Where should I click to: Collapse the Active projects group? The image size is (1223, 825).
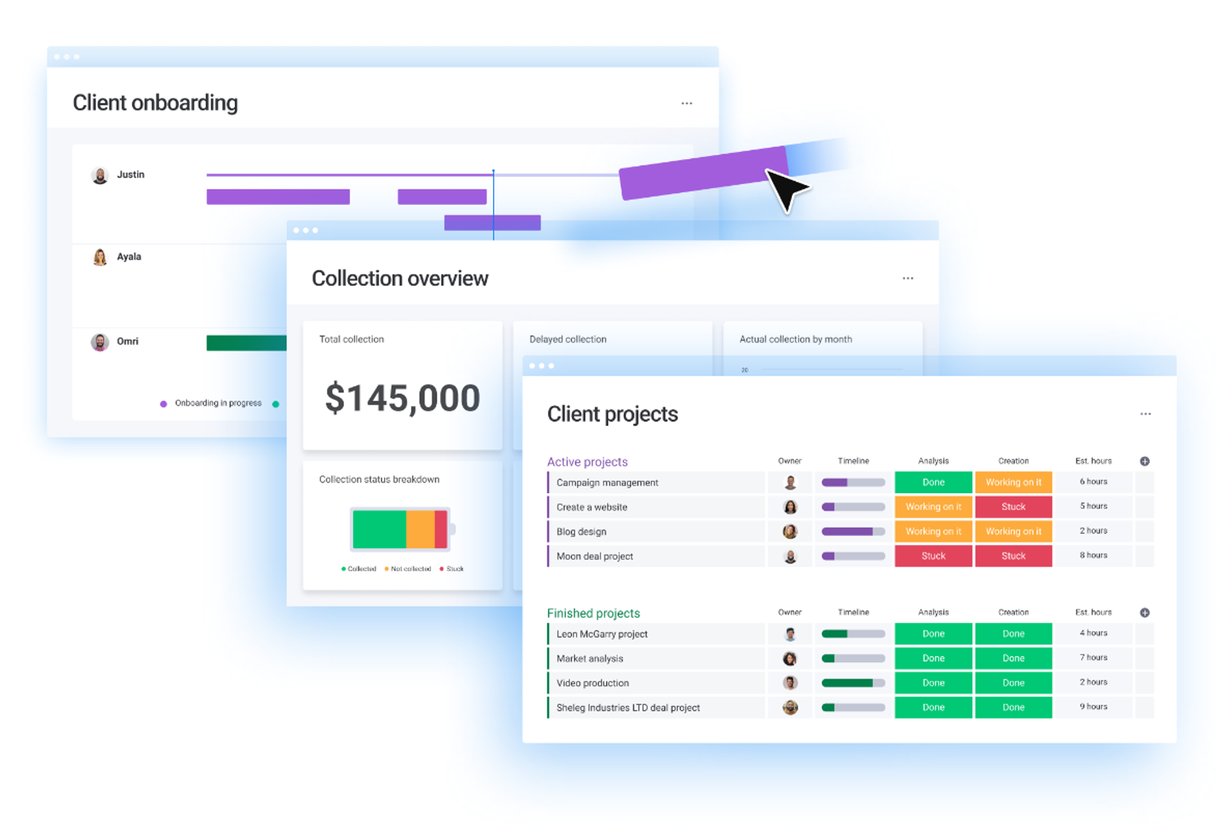click(x=587, y=462)
